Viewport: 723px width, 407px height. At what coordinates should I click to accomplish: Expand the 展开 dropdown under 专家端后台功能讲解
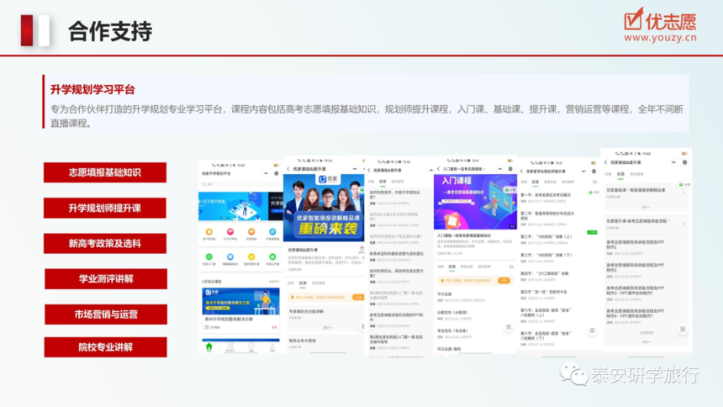(x=328, y=327)
